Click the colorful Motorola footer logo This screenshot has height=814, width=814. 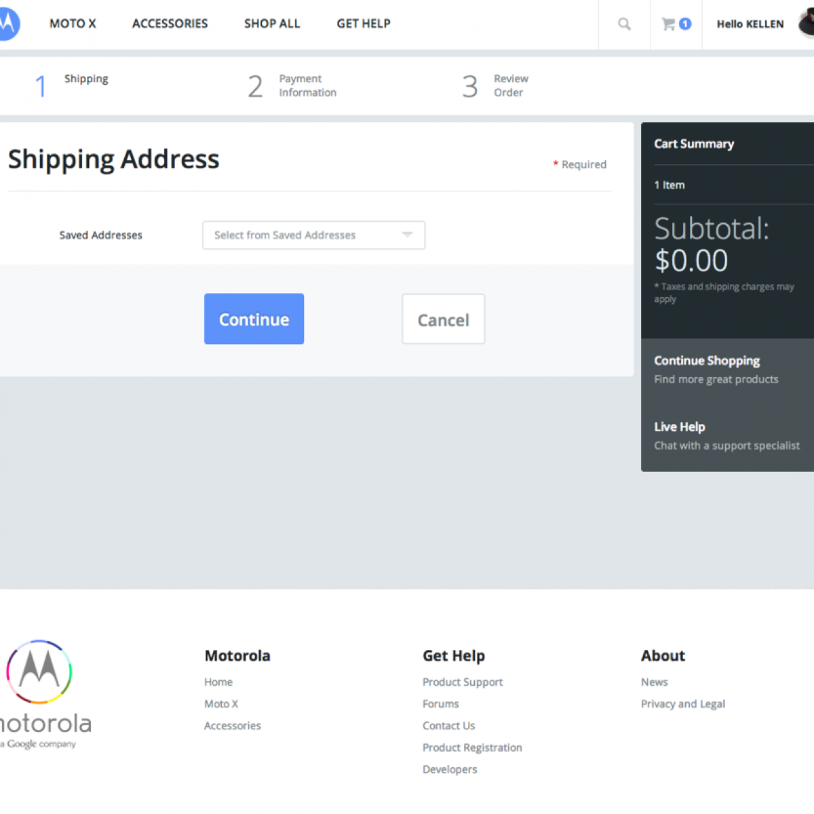pyautogui.click(x=39, y=672)
